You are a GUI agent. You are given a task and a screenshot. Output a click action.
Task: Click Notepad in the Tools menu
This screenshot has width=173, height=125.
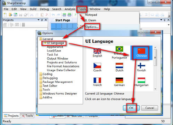point(91,15)
